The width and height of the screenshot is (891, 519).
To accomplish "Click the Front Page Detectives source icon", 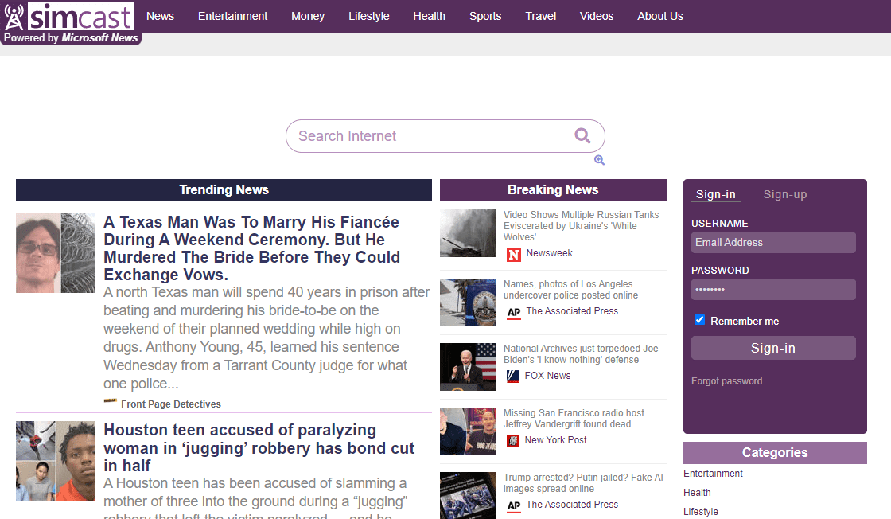I will [111, 403].
